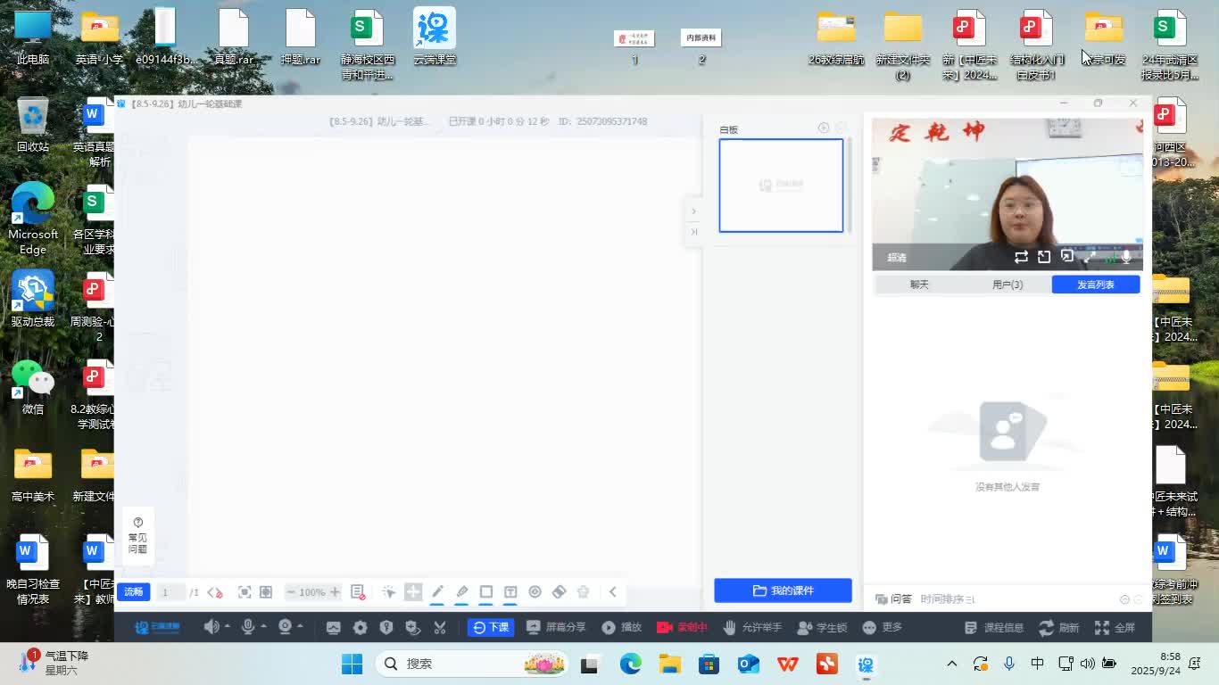Select the text box tool
The width and height of the screenshot is (1219, 685).
(510, 592)
